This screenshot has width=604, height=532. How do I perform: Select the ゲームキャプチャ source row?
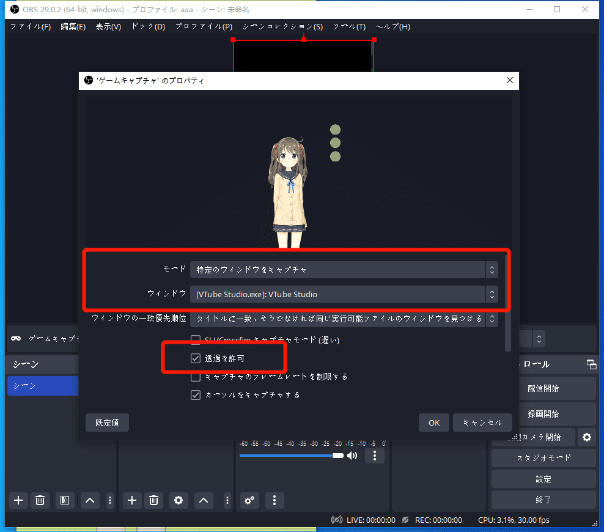coord(43,339)
